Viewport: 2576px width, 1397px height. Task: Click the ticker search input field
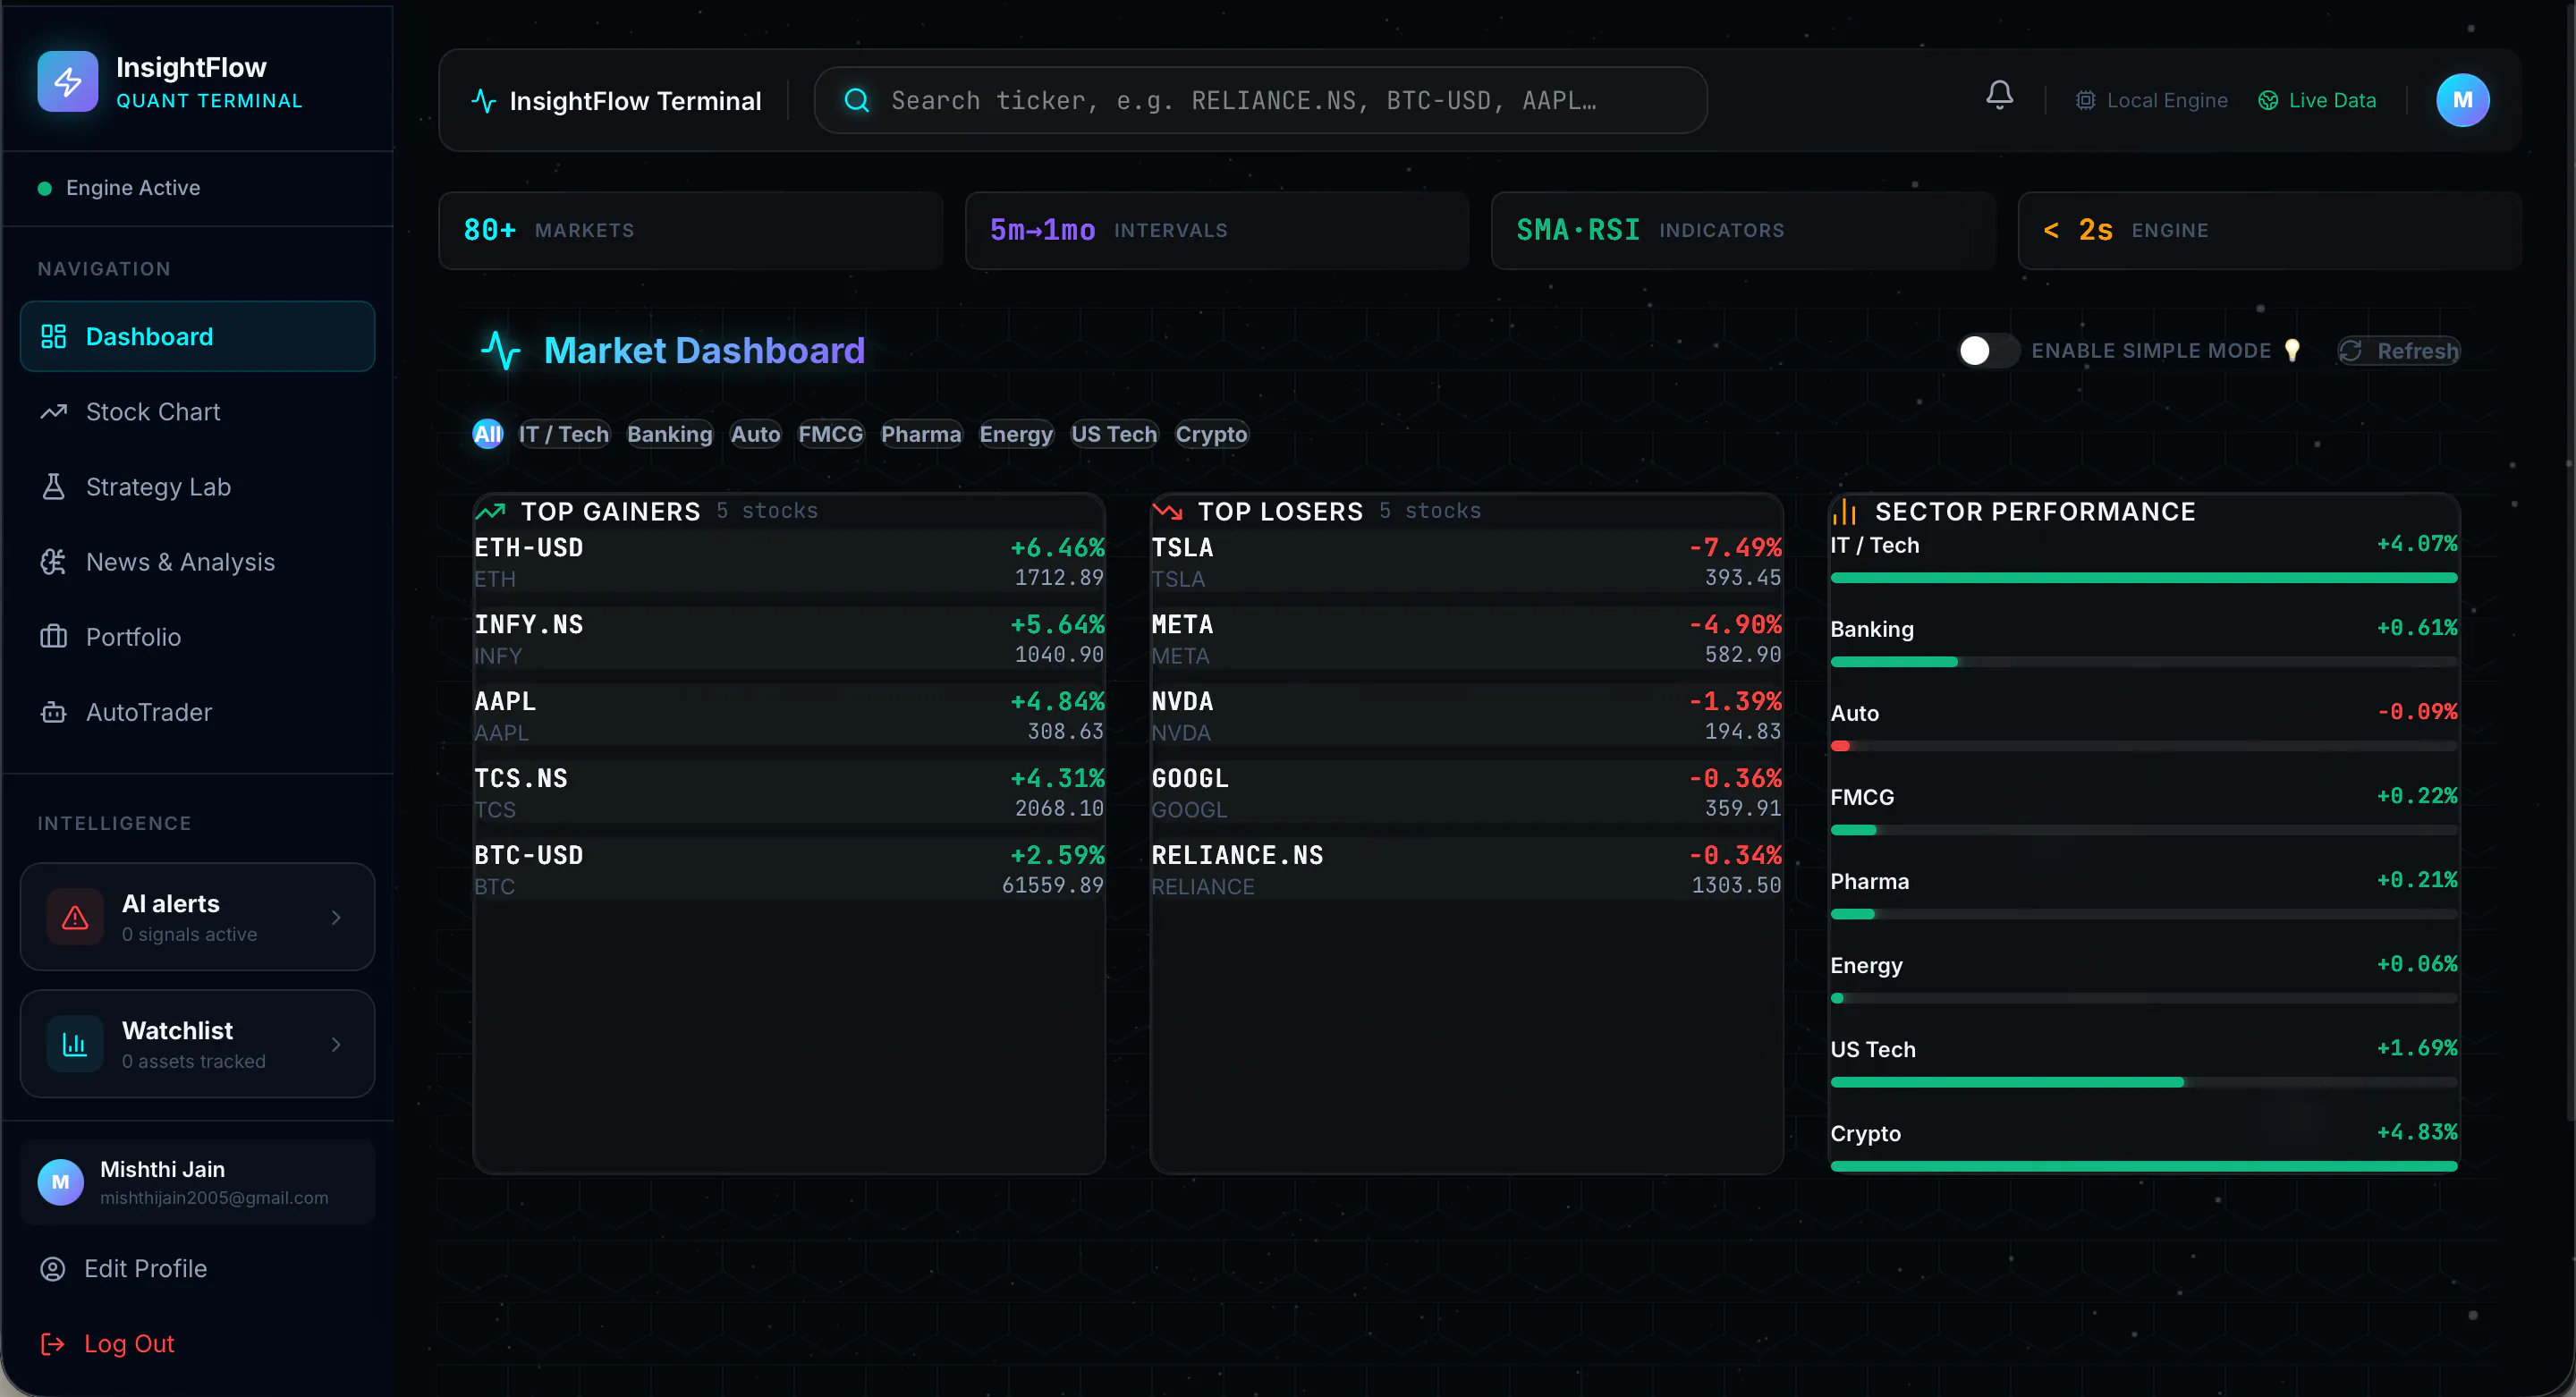tap(1260, 100)
